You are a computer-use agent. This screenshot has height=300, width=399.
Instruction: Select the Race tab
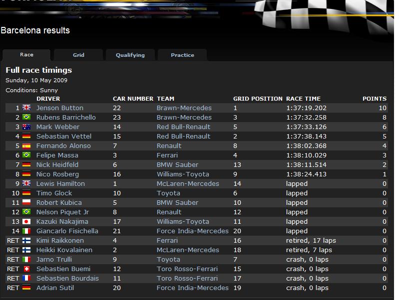click(26, 55)
